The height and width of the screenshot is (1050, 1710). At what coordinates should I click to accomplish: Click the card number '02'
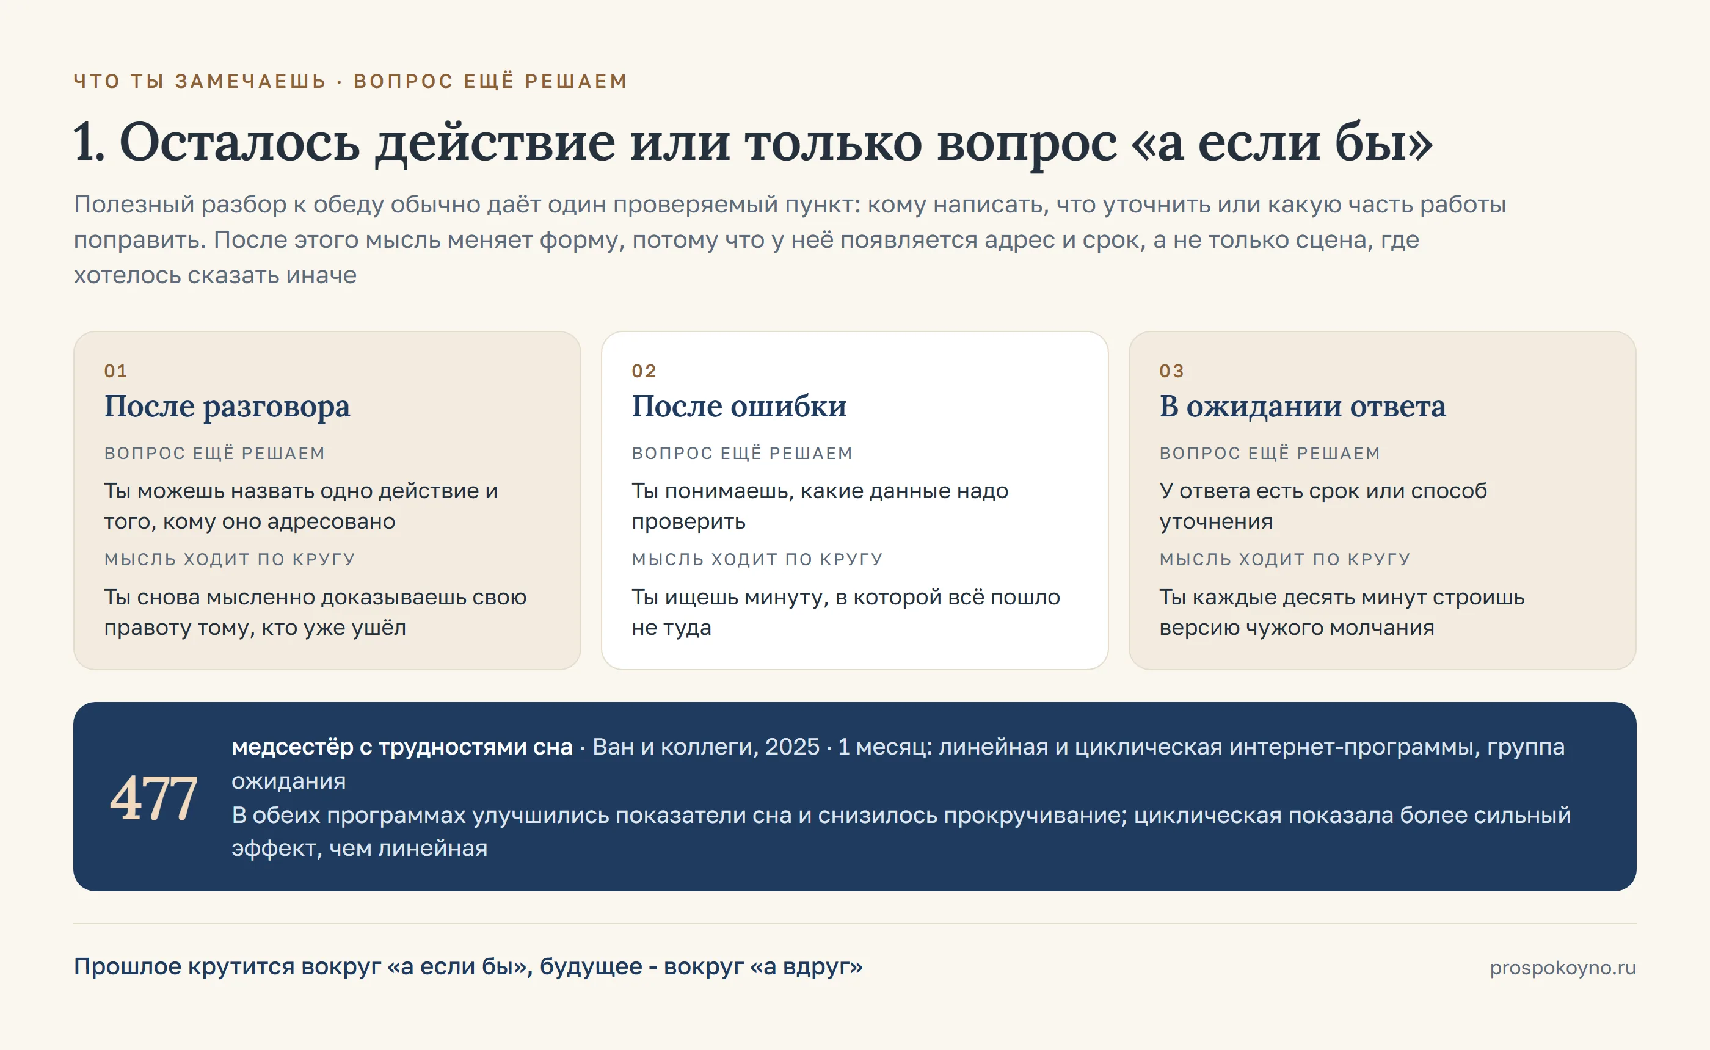click(644, 371)
